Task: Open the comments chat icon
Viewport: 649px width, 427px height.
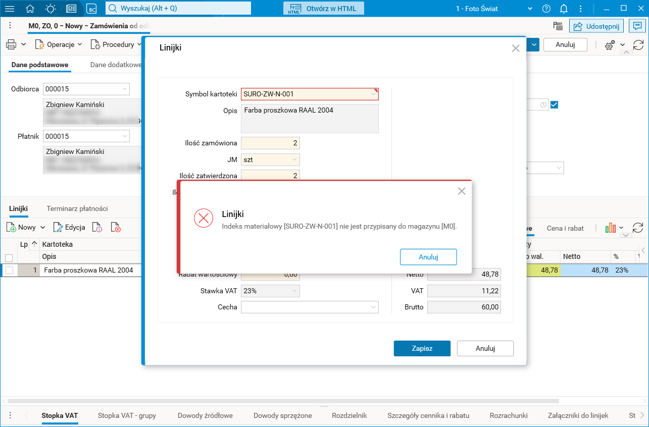Action: (x=638, y=26)
